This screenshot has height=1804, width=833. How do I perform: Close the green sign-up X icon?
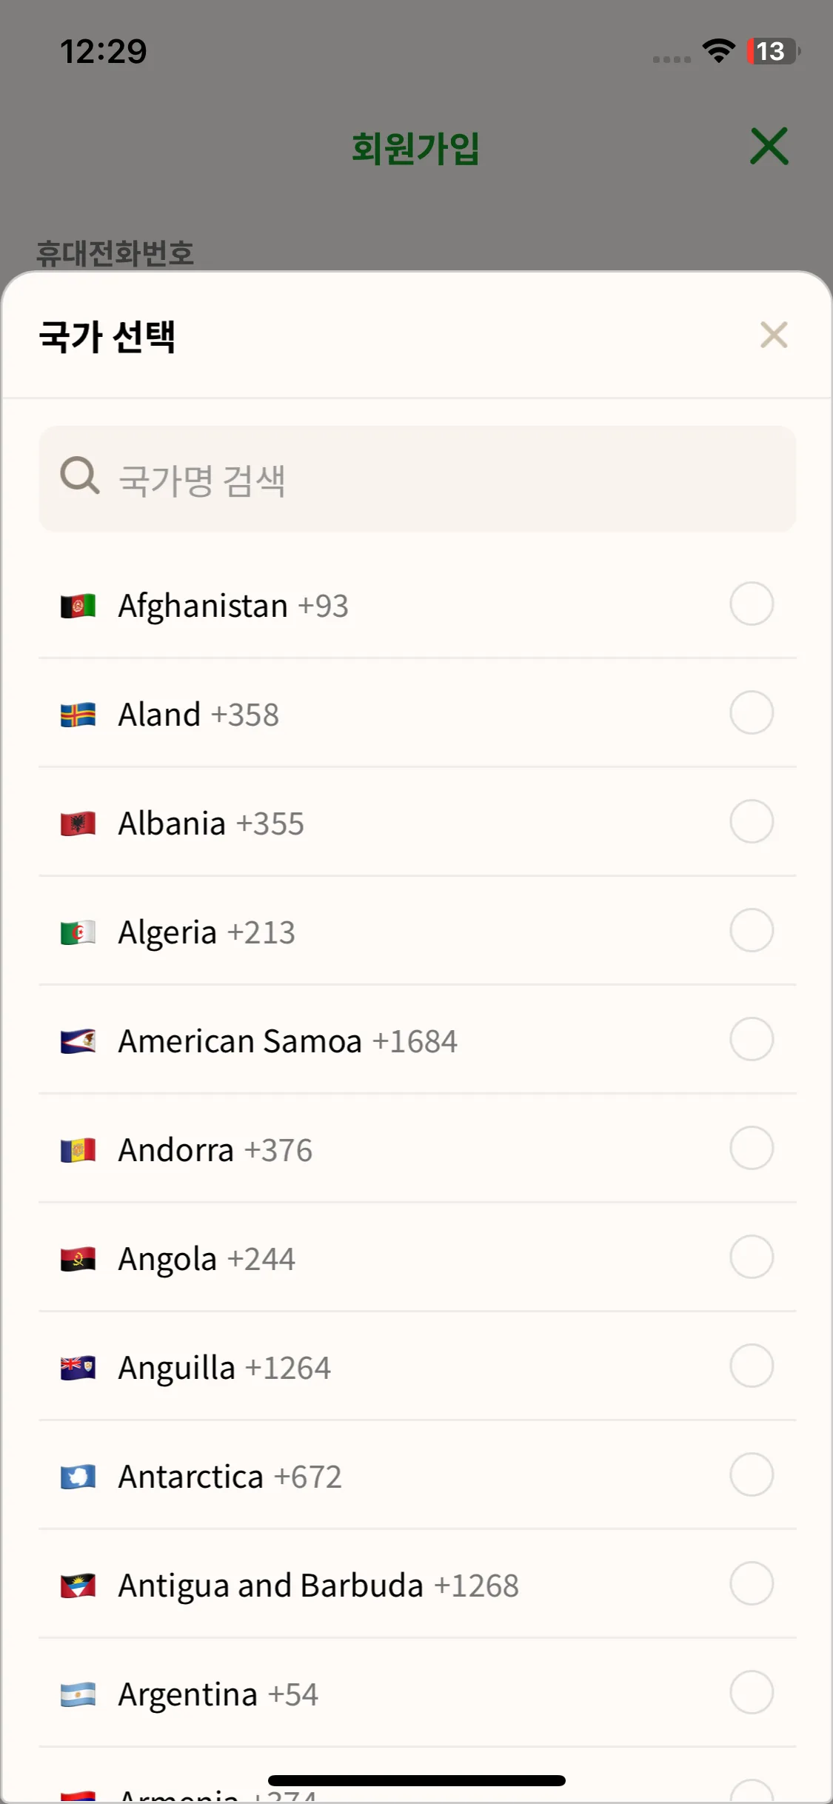[x=769, y=146]
